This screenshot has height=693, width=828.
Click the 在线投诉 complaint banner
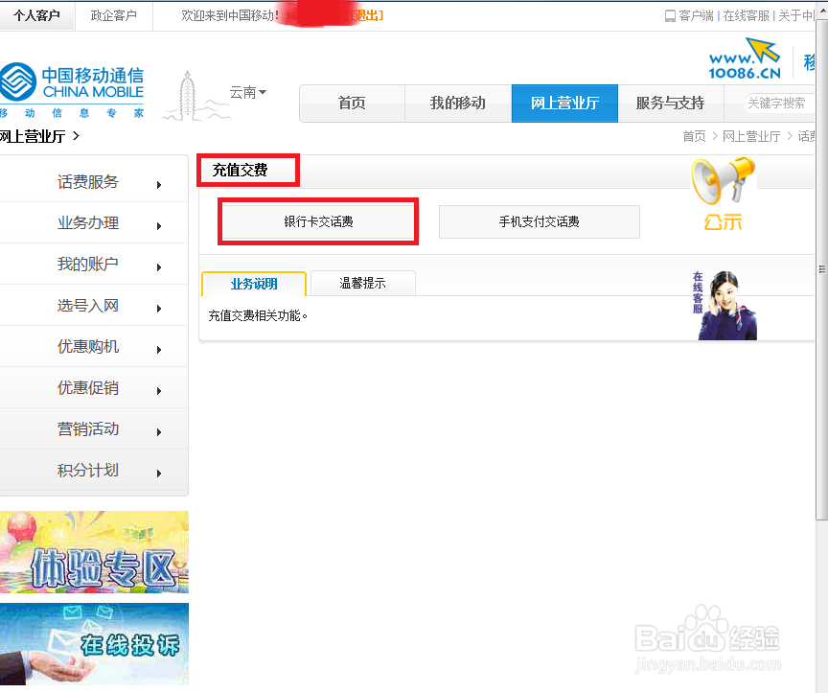(94, 644)
